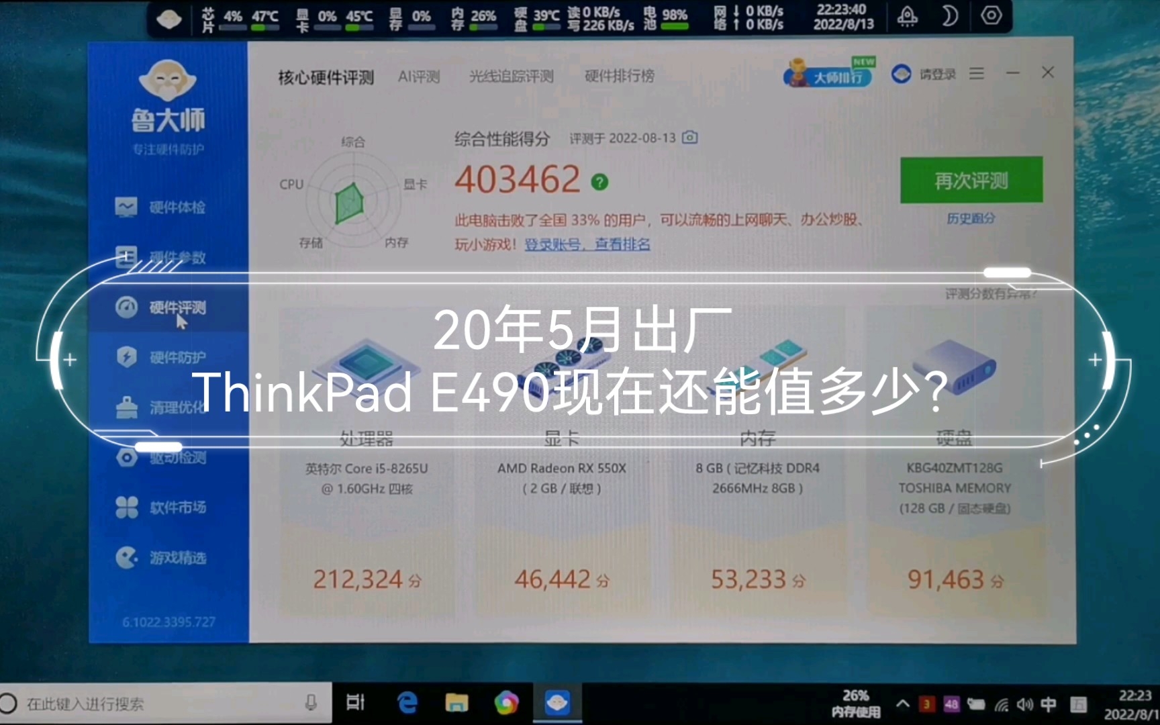Click KBG40ZMT128G TOSHIBA MEMORY text

955,478
